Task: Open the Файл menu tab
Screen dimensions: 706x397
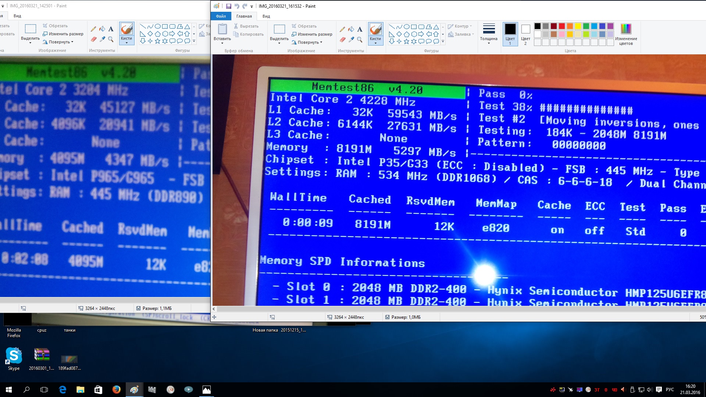Action: pos(221,16)
